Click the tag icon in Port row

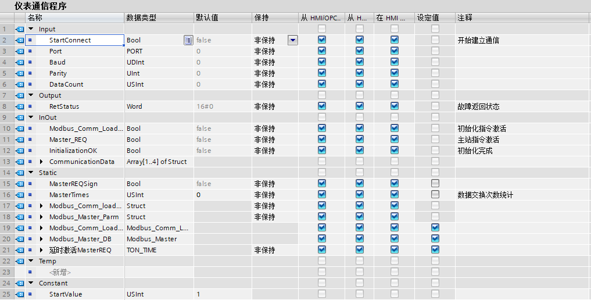pyautogui.click(x=20, y=51)
